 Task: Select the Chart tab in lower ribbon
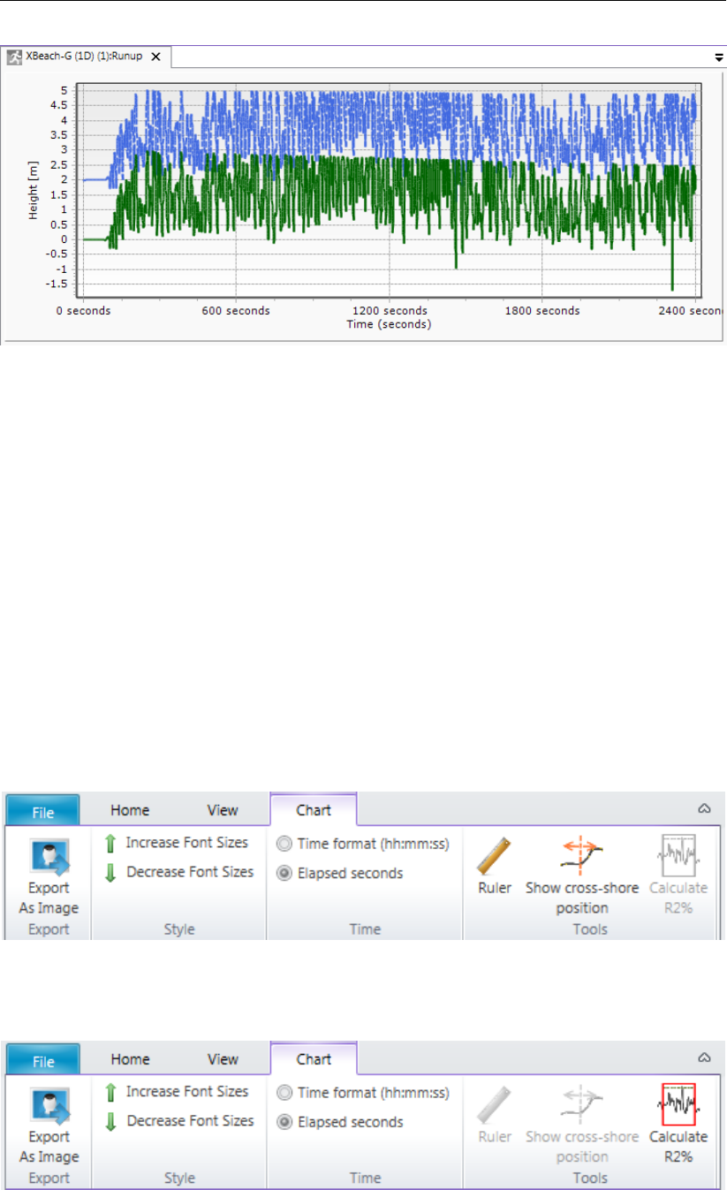[314, 1059]
